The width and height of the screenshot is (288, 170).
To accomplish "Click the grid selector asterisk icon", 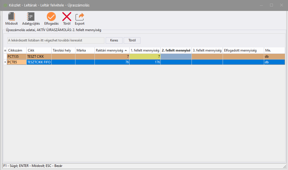I will click(x=5, y=50).
